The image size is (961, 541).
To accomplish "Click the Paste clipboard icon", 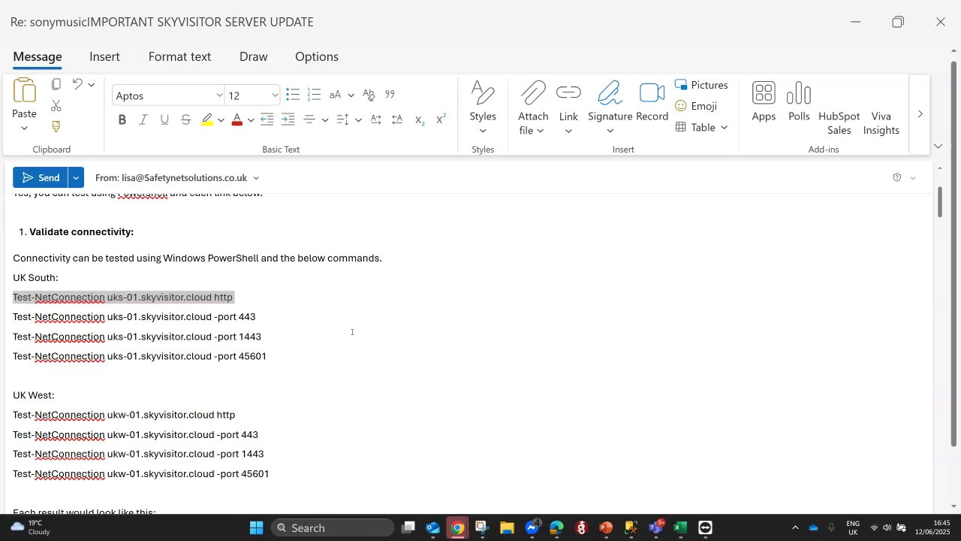I will click(x=24, y=90).
